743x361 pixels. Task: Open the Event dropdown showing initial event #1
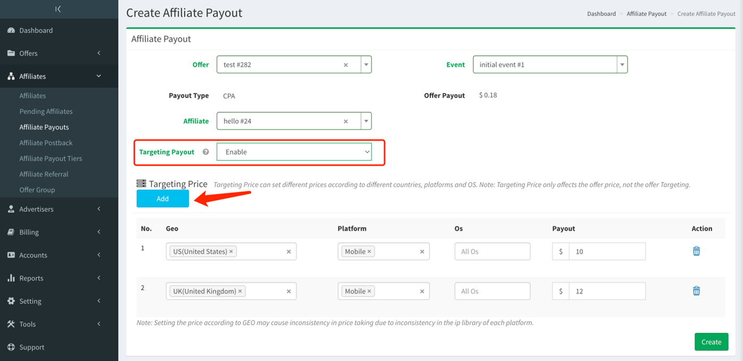(x=550, y=64)
